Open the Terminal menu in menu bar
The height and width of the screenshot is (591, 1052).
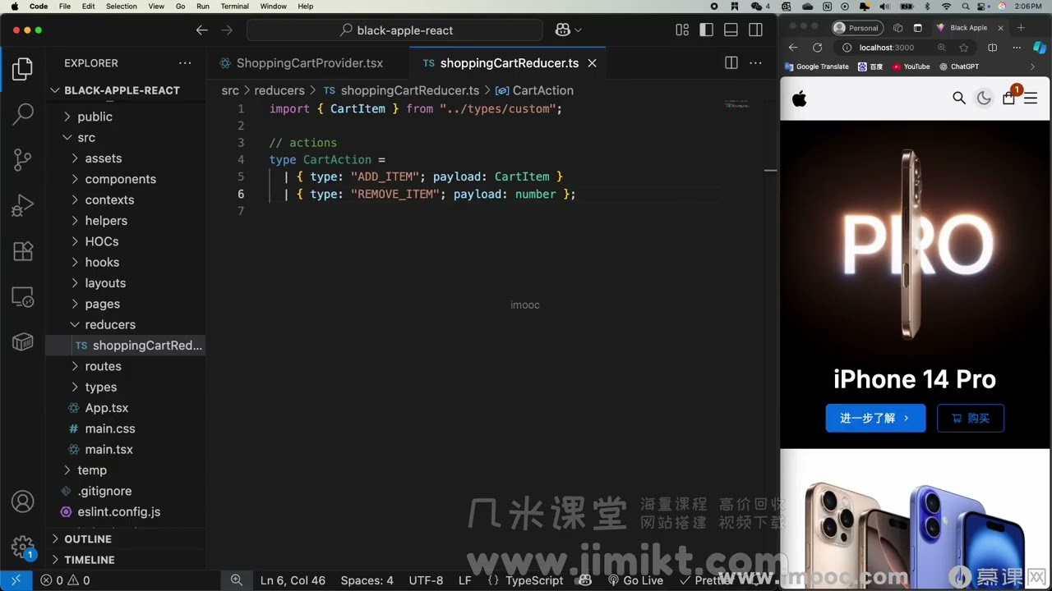[x=234, y=7]
